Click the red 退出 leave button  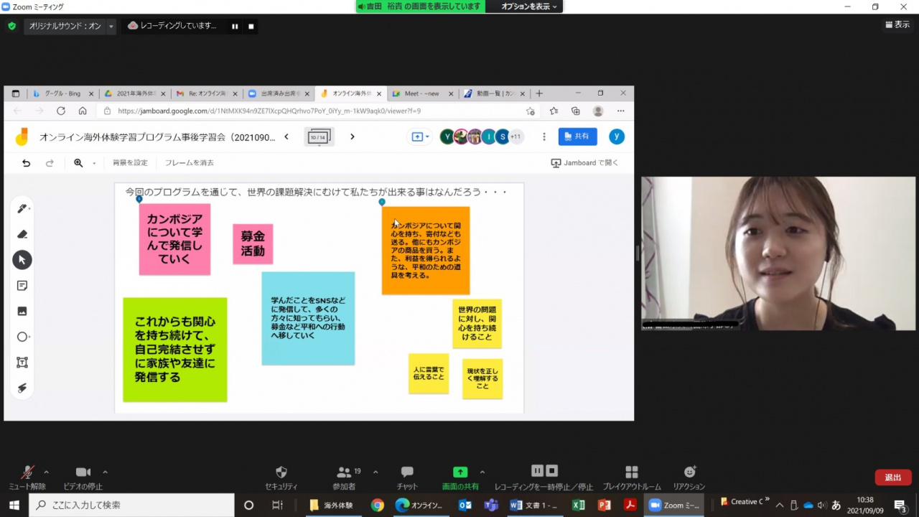click(x=893, y=478)
